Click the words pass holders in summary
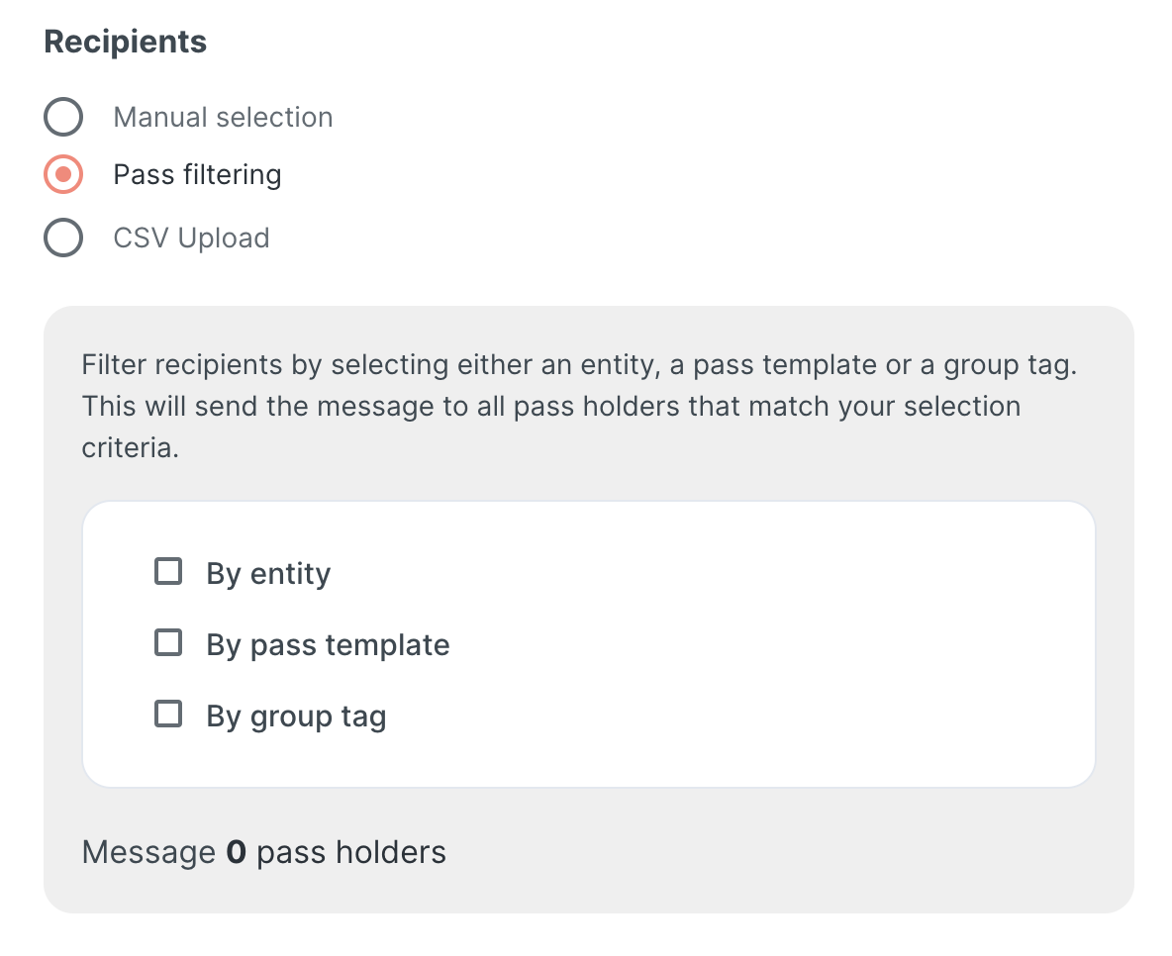Image resolution: width=1172 pixels, height=956 pixels. click(351, 852)
